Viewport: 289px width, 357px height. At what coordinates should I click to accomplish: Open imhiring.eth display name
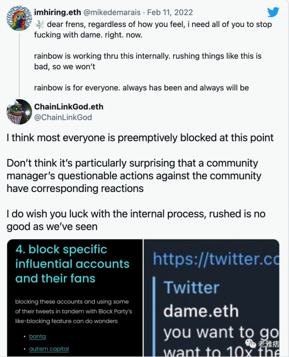pyautogui.click(x=57, y=12)
